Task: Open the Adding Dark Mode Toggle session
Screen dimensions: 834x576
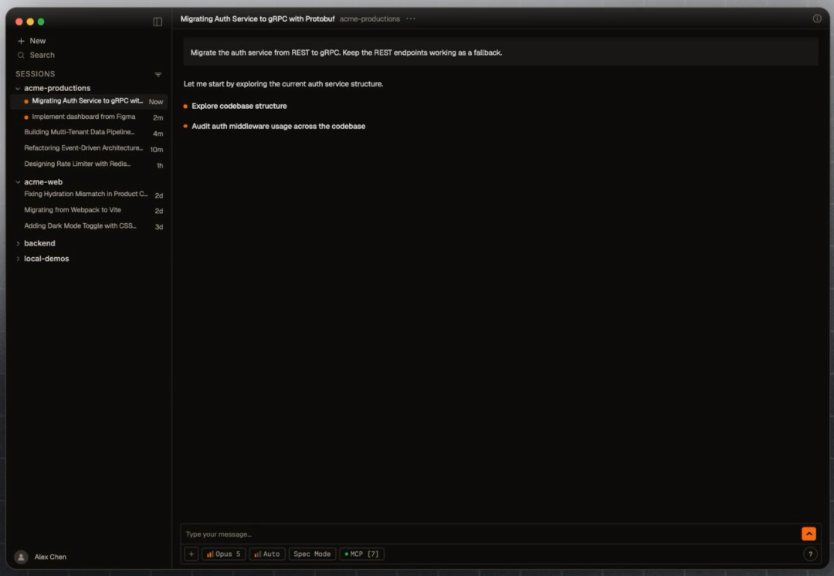Action: click(x=90, y=226)
